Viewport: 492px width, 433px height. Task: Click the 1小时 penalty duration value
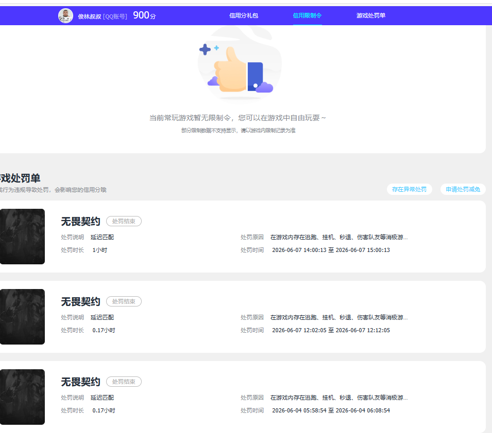tap(100, 250)
